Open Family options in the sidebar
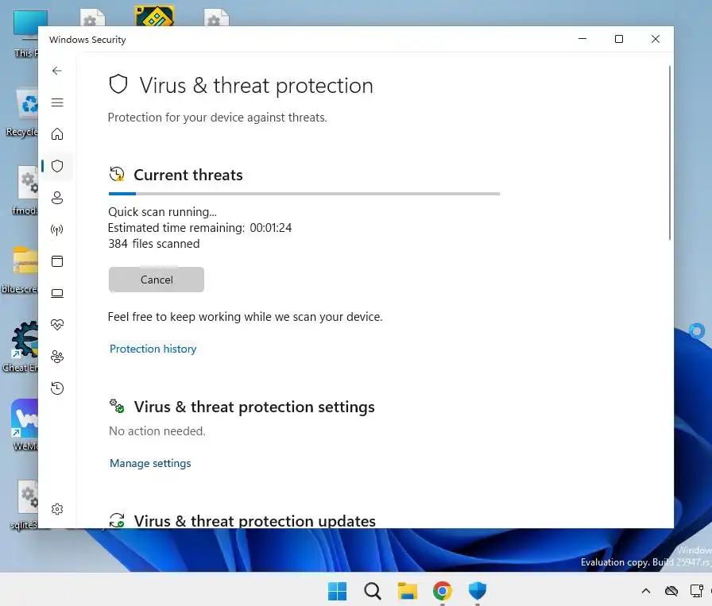This screenshot has height=606, width=712. pyautogui.click(x=56, y=357)
